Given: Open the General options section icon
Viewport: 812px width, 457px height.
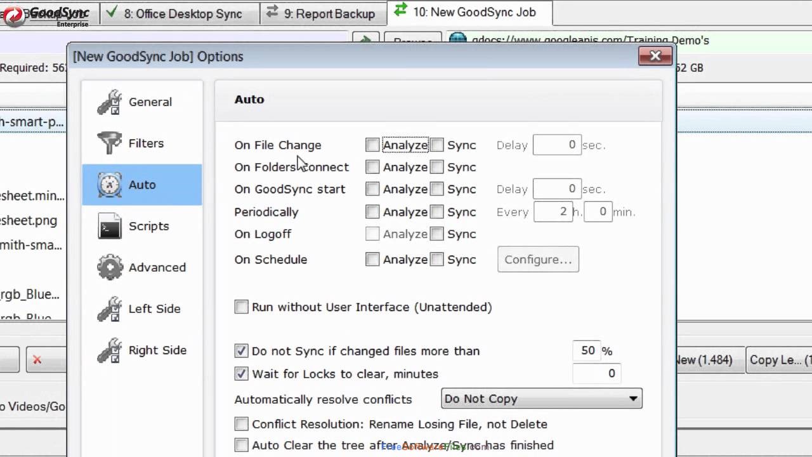Looking at the screenshot, I should tap(109, 102).
